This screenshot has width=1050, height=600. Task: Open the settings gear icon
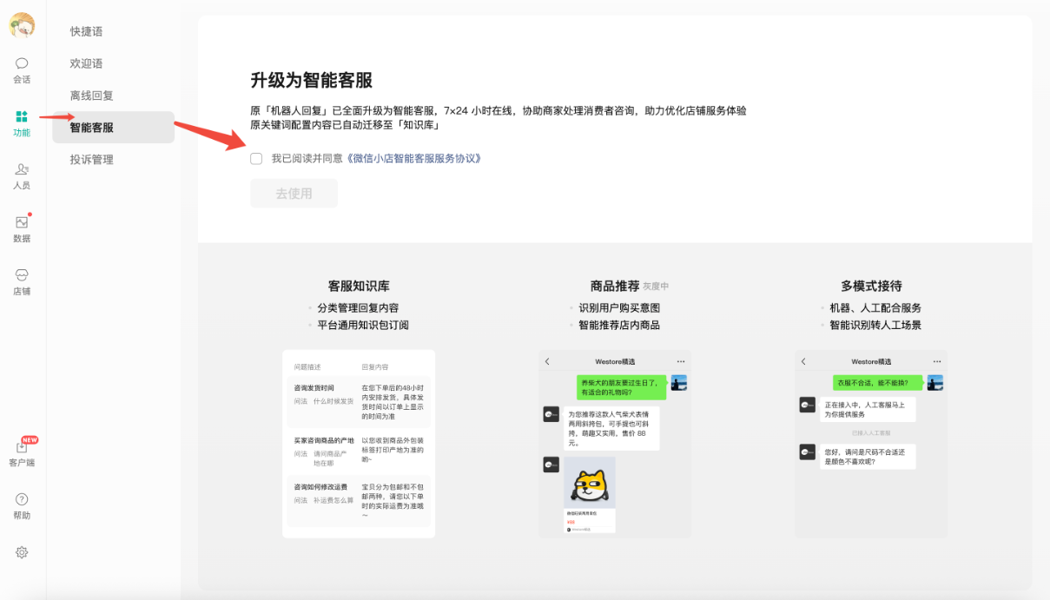(22, 552)
